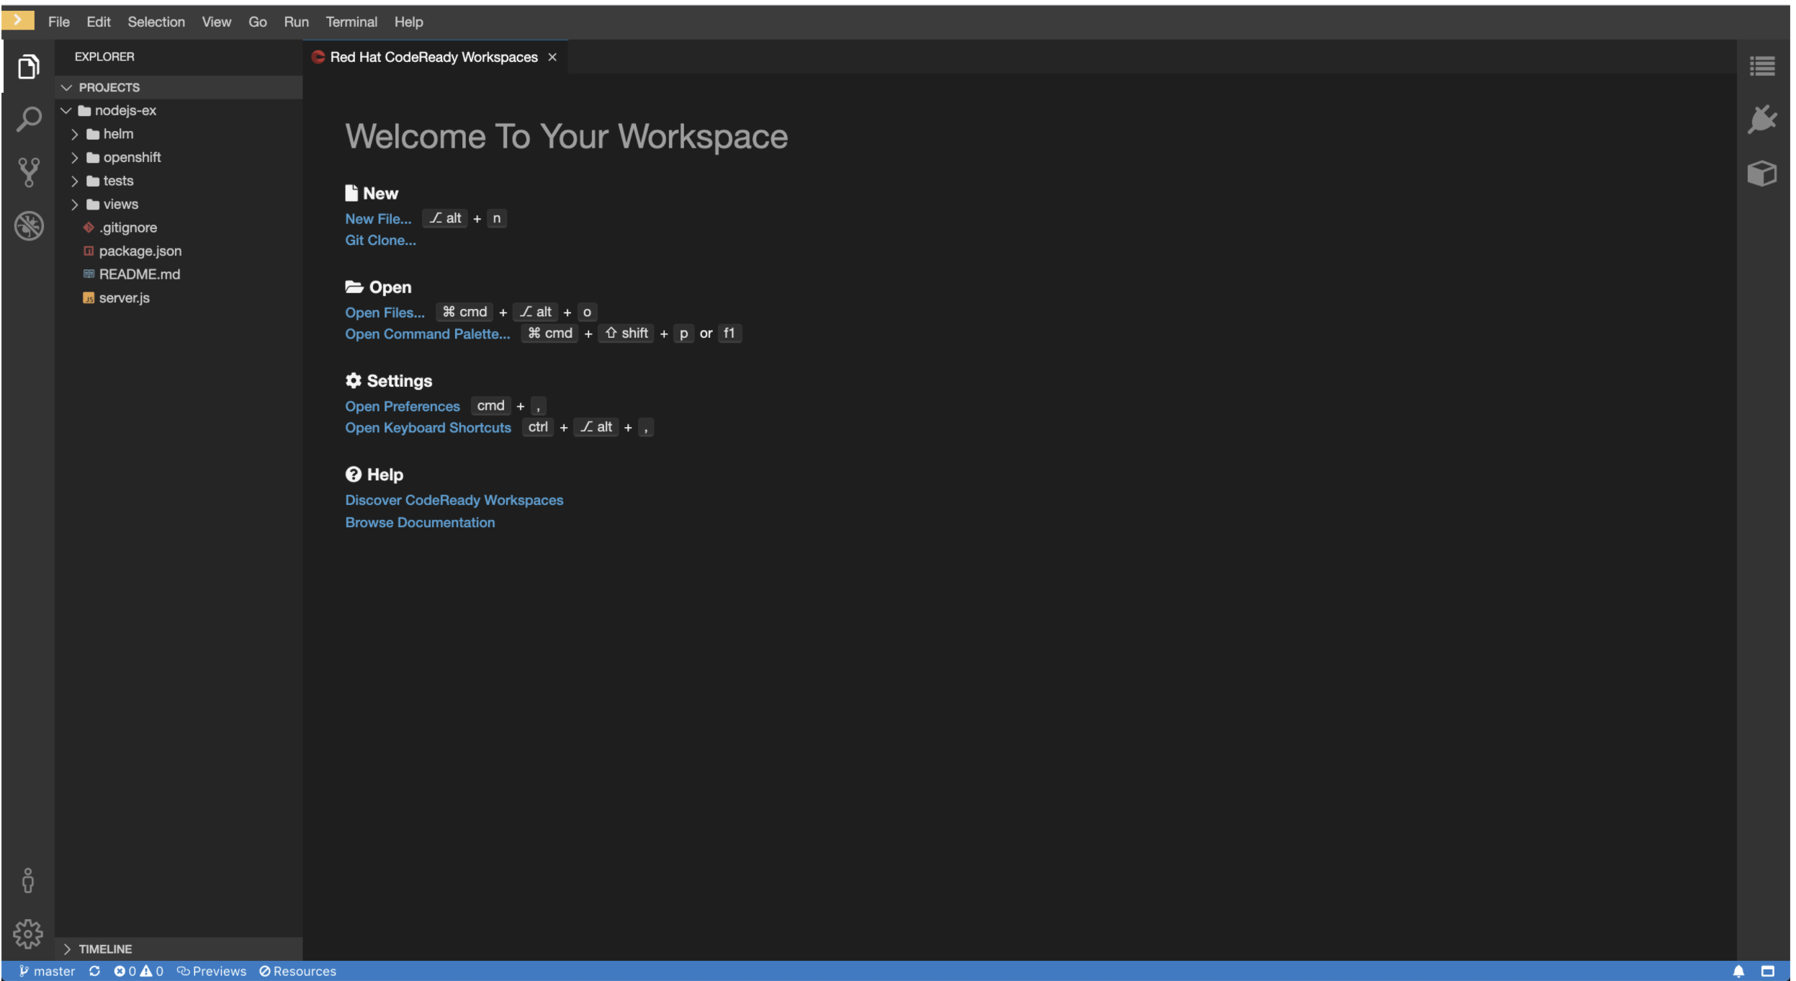Screen dimensions: 1796x981
Task: Click the Git Clone... link
Action: (380, 241)
